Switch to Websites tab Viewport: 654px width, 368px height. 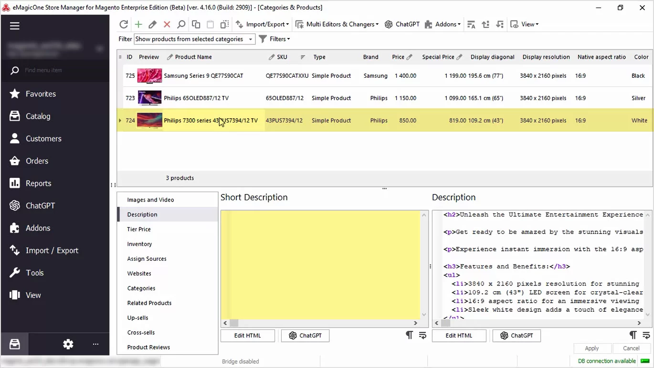coord(168,274)
